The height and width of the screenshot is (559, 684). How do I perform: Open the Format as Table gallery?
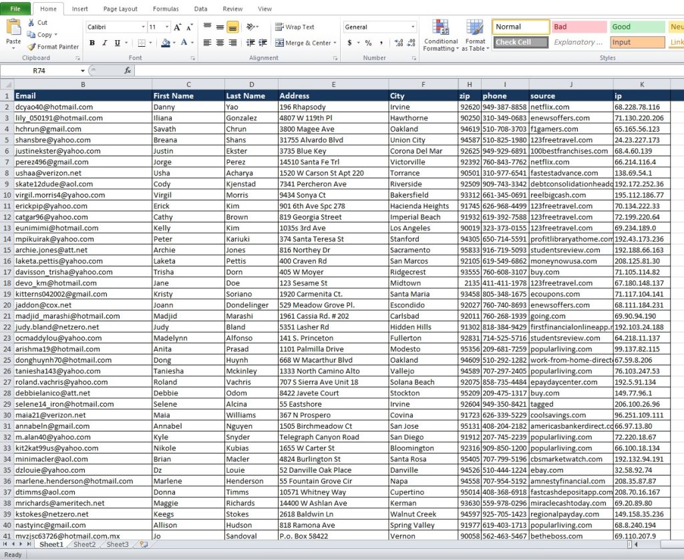(475, 36)
